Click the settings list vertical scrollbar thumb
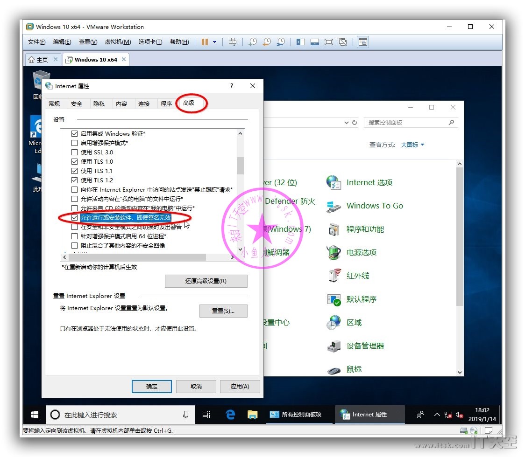This screenshot has width=525, height=457. pyautogui.click(x=240, y=166)
